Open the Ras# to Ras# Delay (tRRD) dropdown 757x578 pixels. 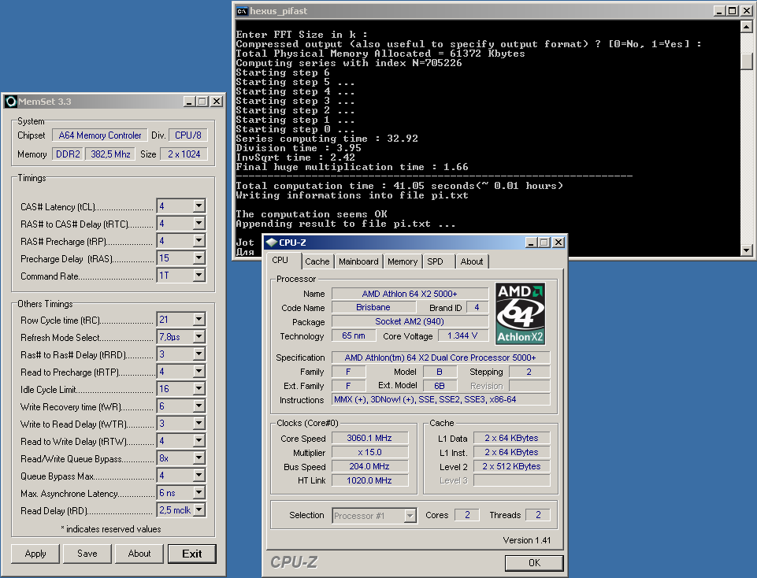[199, 354]
